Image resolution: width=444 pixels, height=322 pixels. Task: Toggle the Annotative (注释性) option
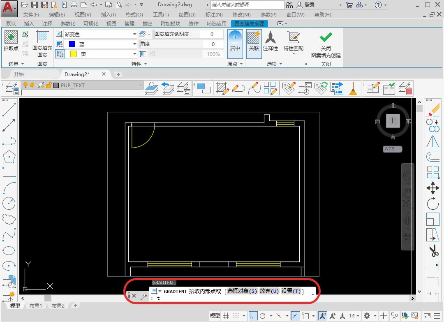[x=271, y=41]
